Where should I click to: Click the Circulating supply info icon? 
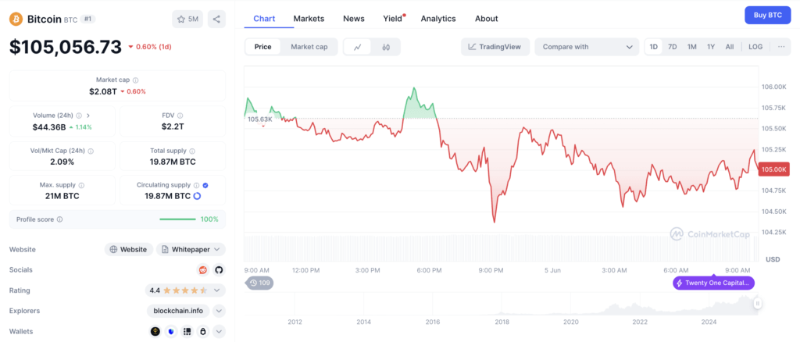(x=196, y=186)
